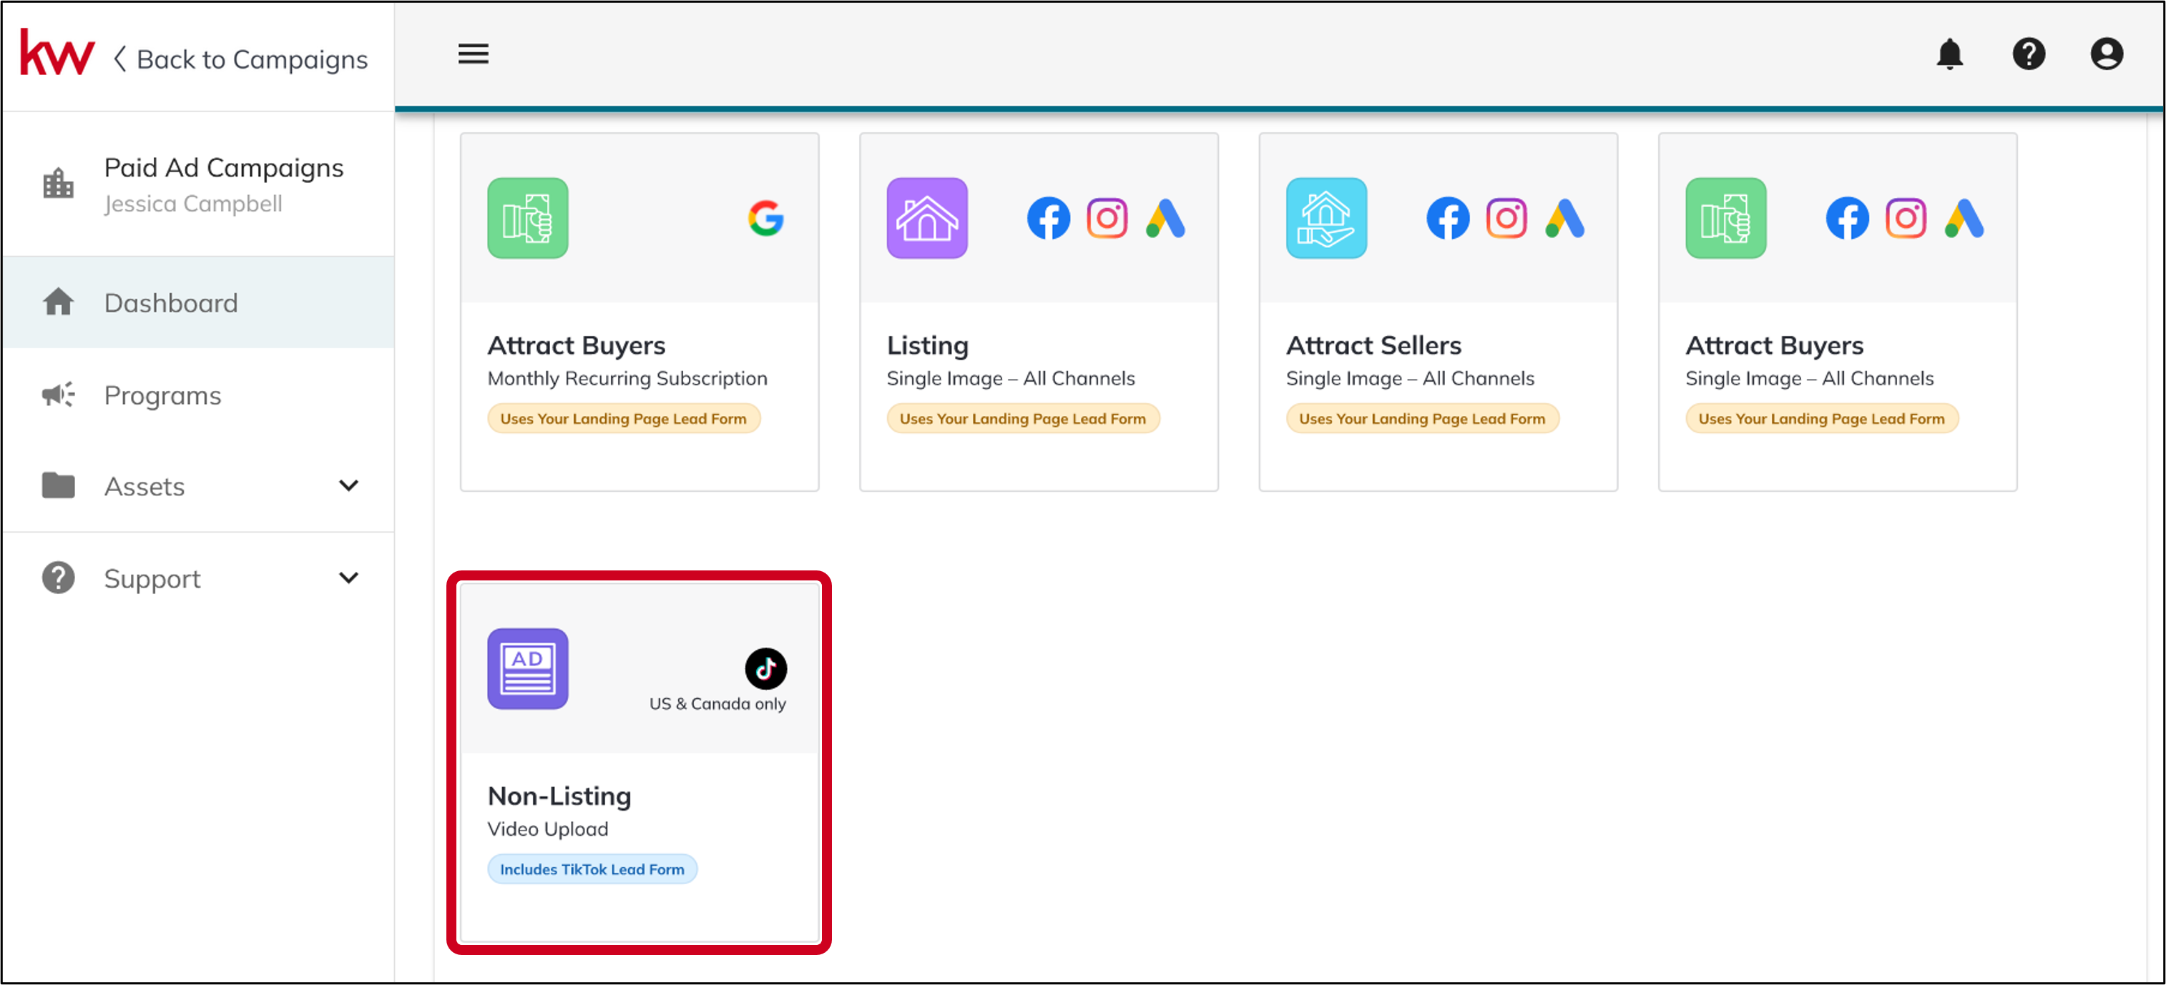The height and width of the screenshot is (985, 2166).
Task: Click Jessica Campbell name
Action: pyautogui.click(x=193, y=204)
